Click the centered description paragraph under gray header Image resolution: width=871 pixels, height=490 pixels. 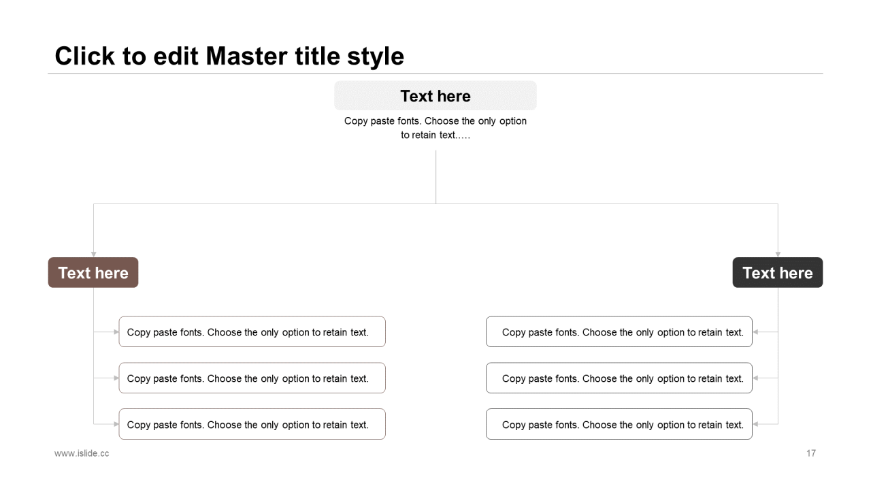click(x=435, y=128)
